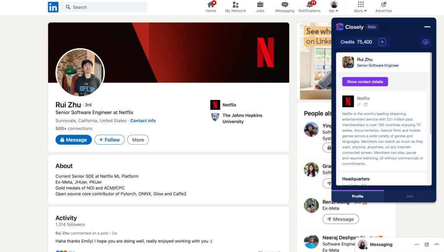Image resolution: width=444 pixels, height=252 pixels.
Task: Click Show contact details button
Action: pos(365,82)
